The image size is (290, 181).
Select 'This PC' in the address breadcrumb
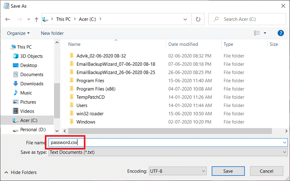[x=63, y=19]
